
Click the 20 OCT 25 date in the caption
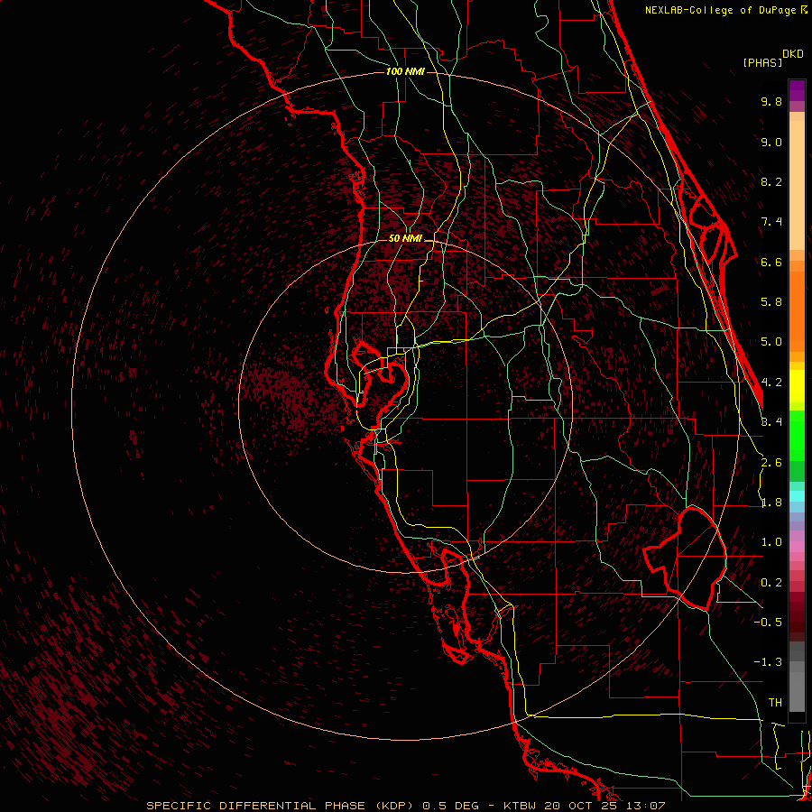tap(582, 806)
